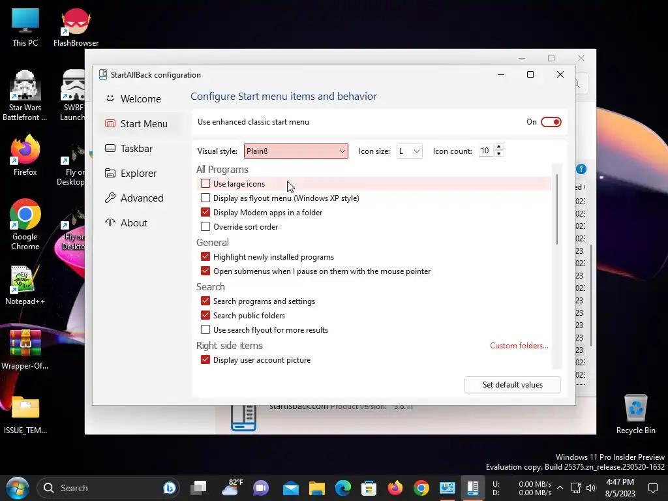Minimize the StartAllBack configuration window
The image size is (668, 501).
click(x=501, y=74)
